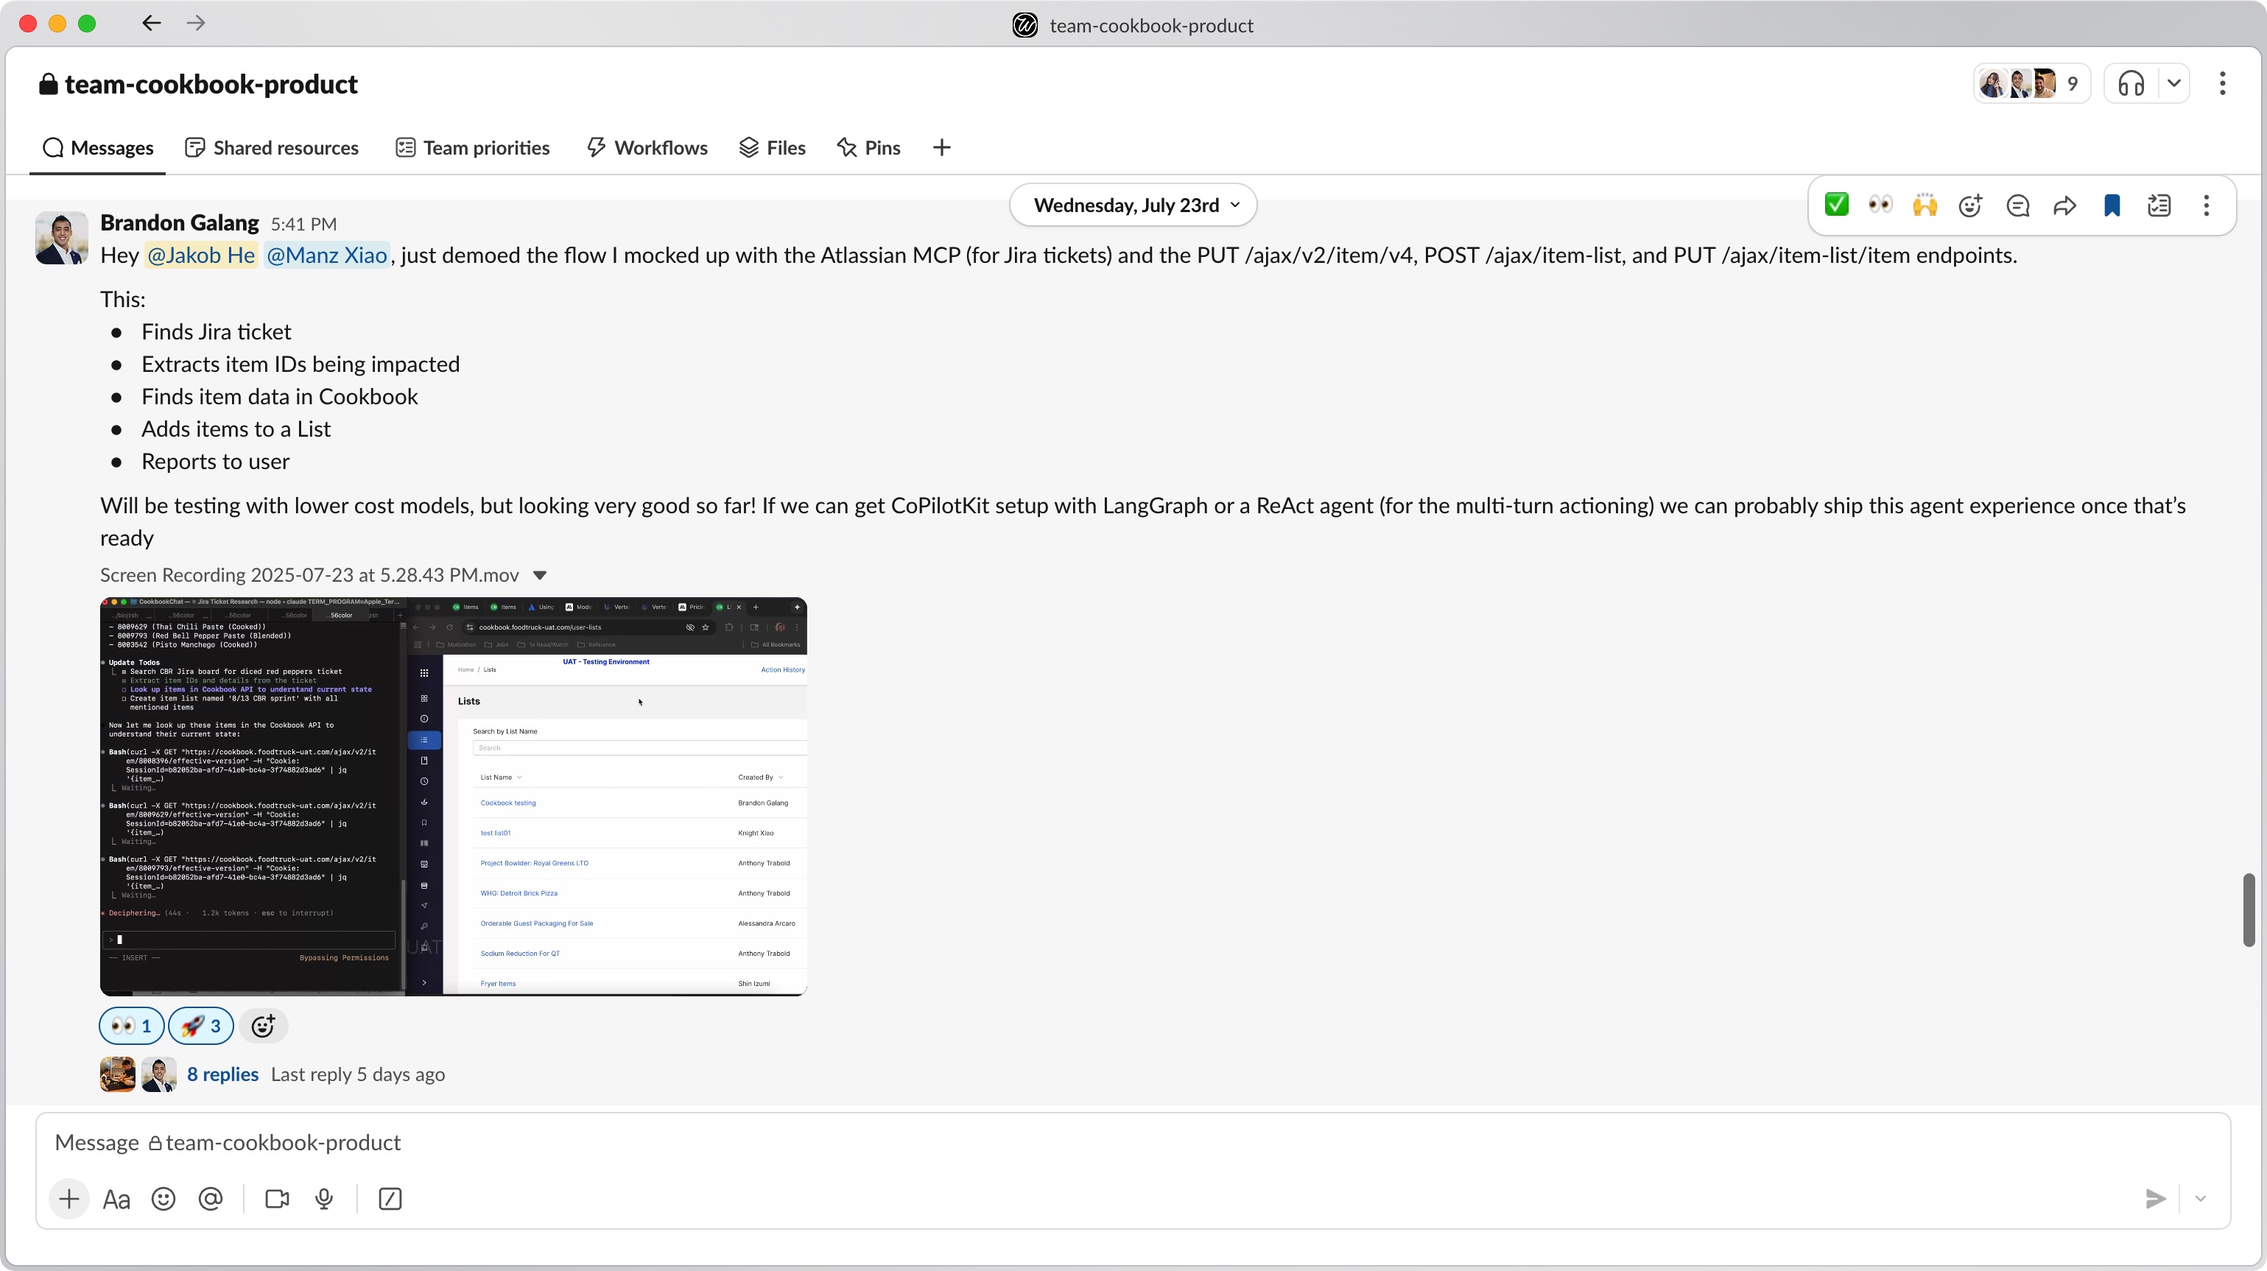Send the message with arrow button
Viewport: 2267px width, 1271px height.
2155,1199
